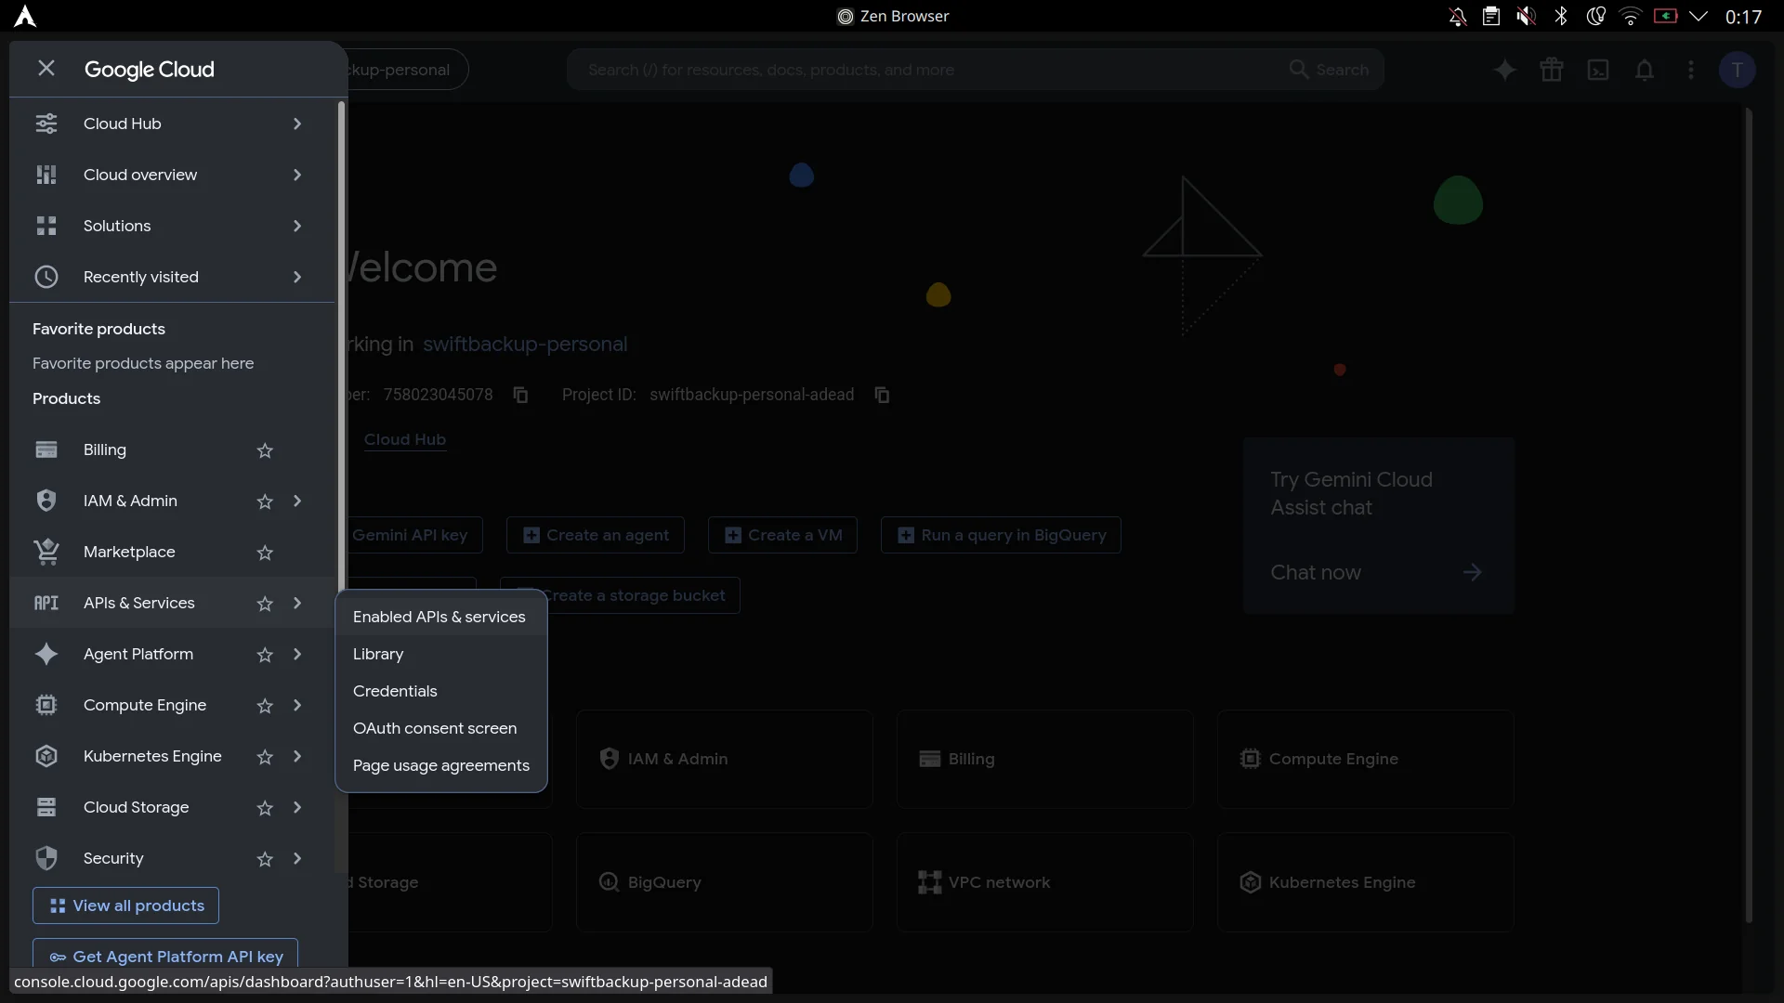Favorite Marketplace with its star
This screenshot has width=1784, height=1003.
pyautogui.click(x=265, y=553)
